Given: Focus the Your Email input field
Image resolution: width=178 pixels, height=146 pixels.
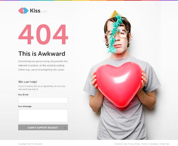Looking at the screenshot, I should click(43, 100).
